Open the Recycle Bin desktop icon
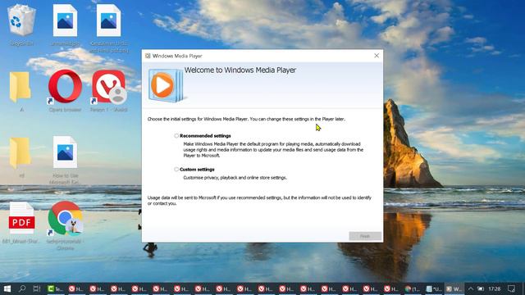The height and width of the screenshot is (295, 525). pyautogui.click(x=21, y=25)
